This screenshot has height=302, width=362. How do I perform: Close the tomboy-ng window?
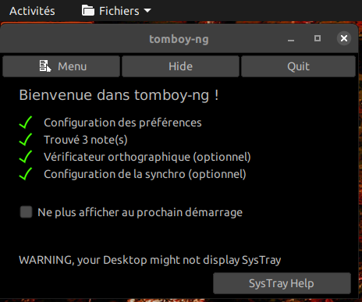(x=344, y=38)
